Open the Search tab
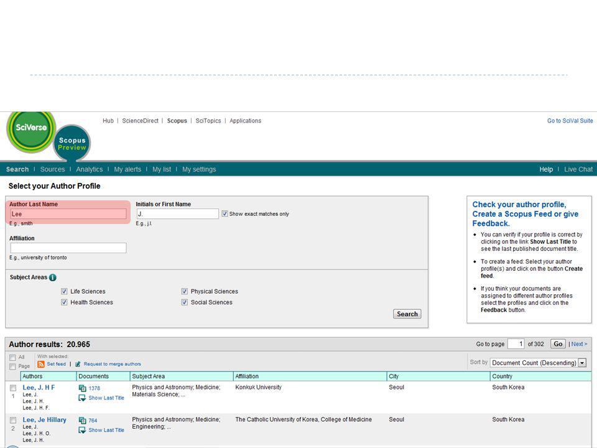The image size is (597, 448). [x=17, y=169]
